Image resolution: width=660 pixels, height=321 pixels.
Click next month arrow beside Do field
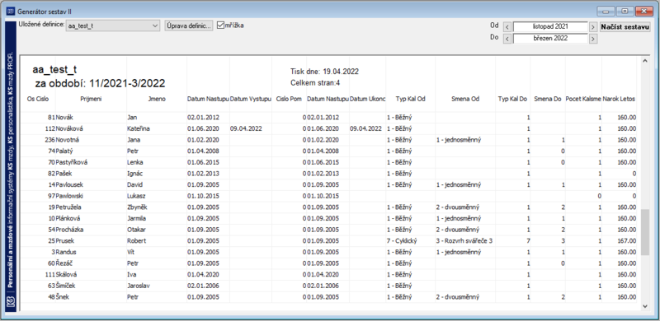pos(593,39)
